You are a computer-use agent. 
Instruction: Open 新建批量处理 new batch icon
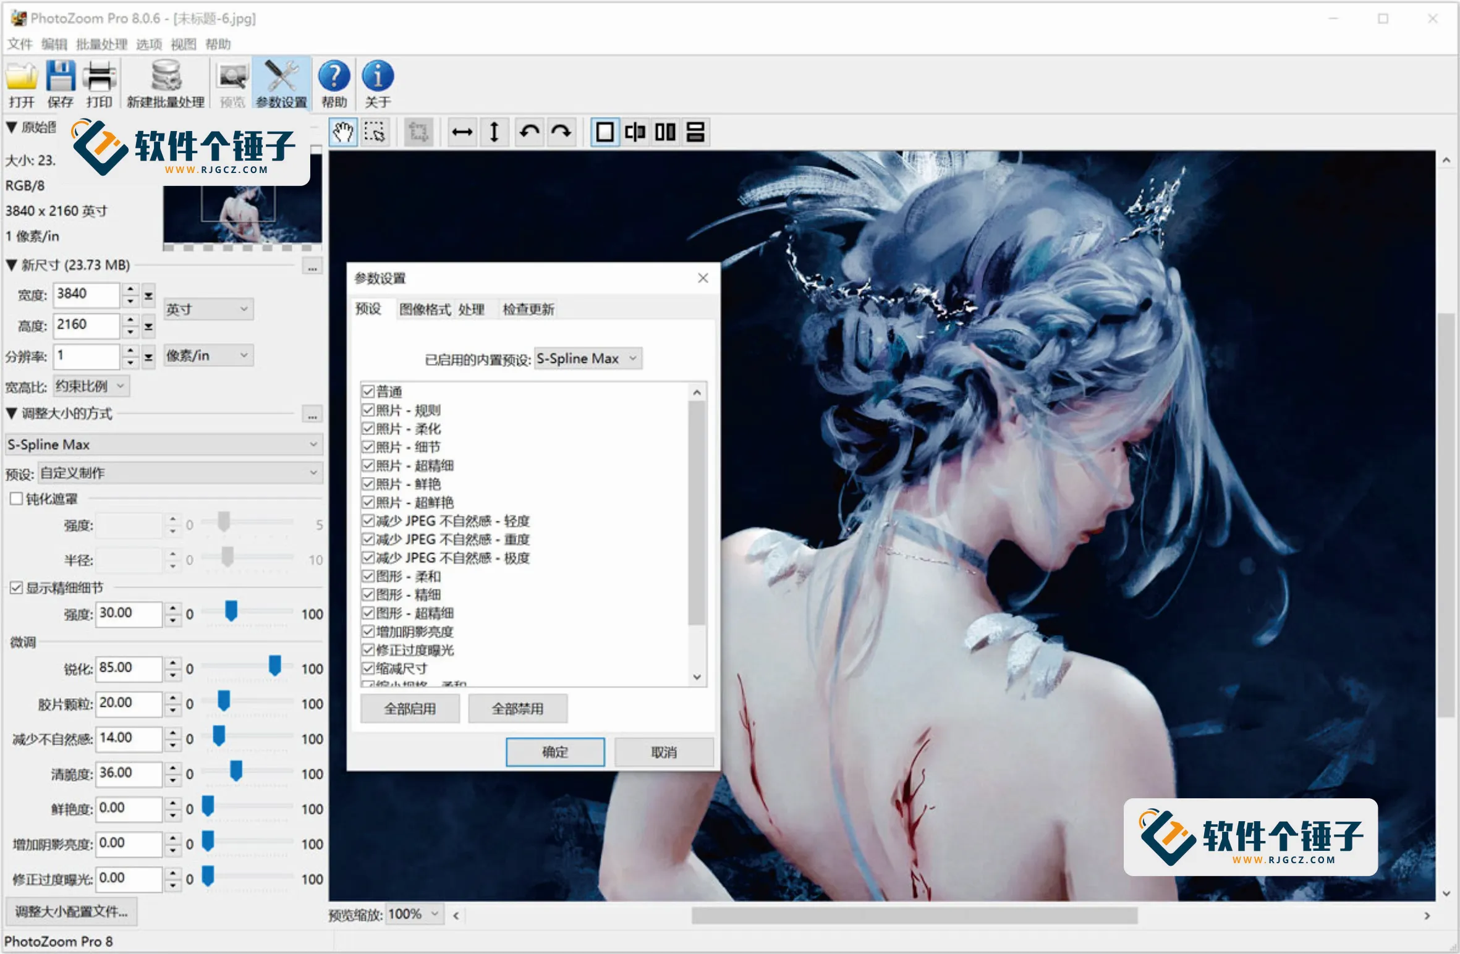[x=166, y=77]
